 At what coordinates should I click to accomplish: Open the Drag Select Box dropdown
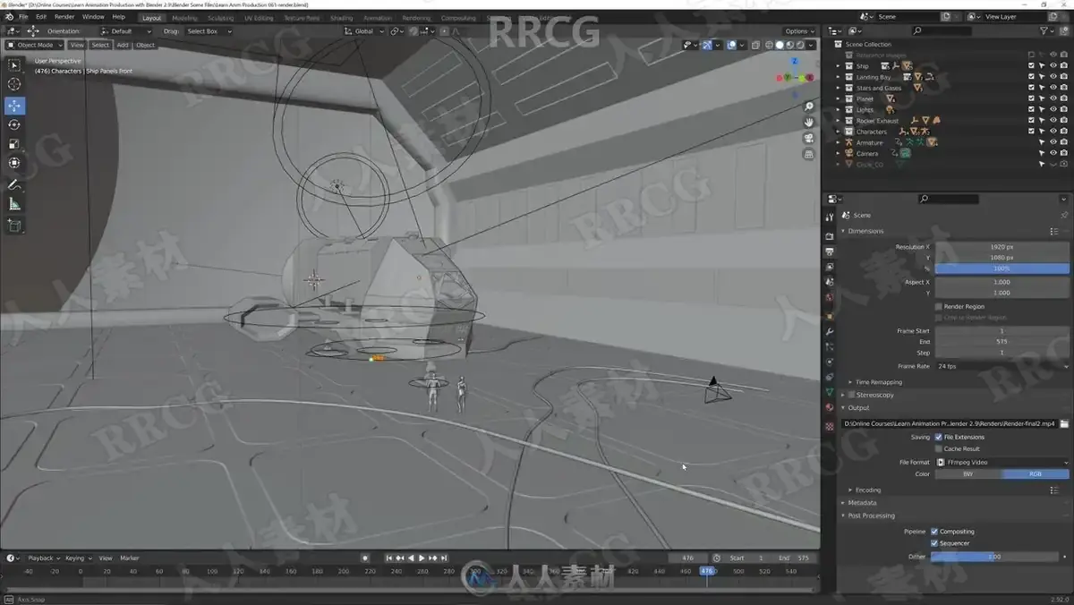click(x=209, y=31)
